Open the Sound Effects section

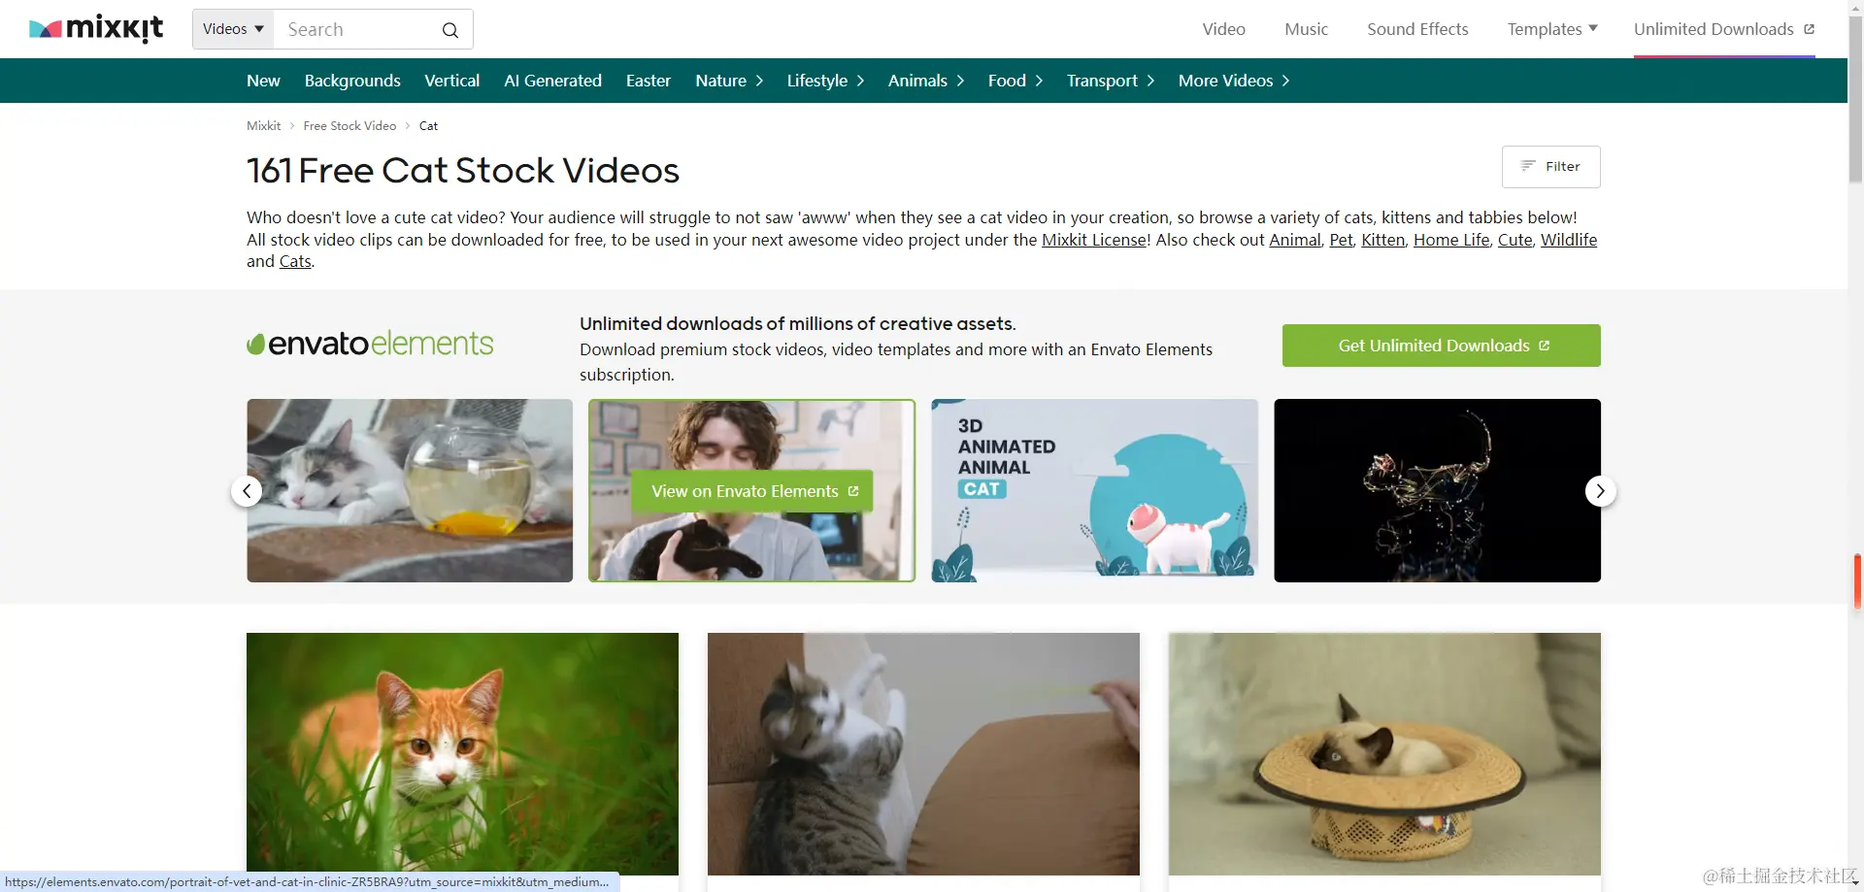pos(1417,29)
